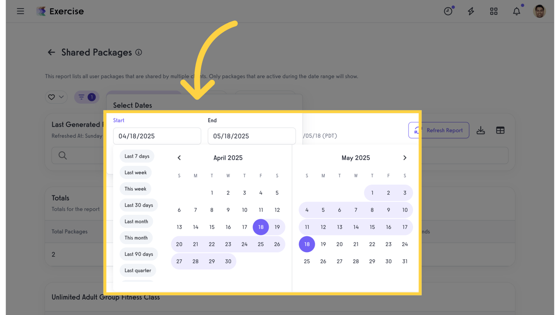Viewport: 560px width, 315px height.
Task: Open the notifications bell
Action: [517, 11]
